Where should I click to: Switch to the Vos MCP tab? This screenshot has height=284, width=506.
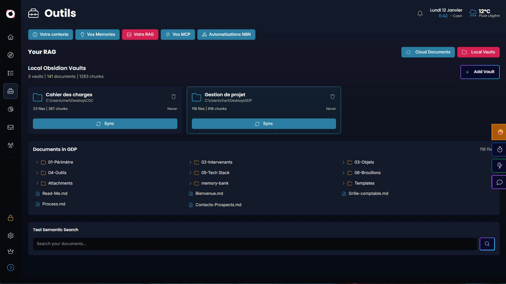[x=178, y=34]
